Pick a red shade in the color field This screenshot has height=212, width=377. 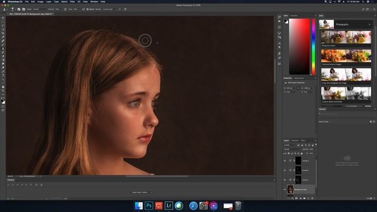(300, 47)
